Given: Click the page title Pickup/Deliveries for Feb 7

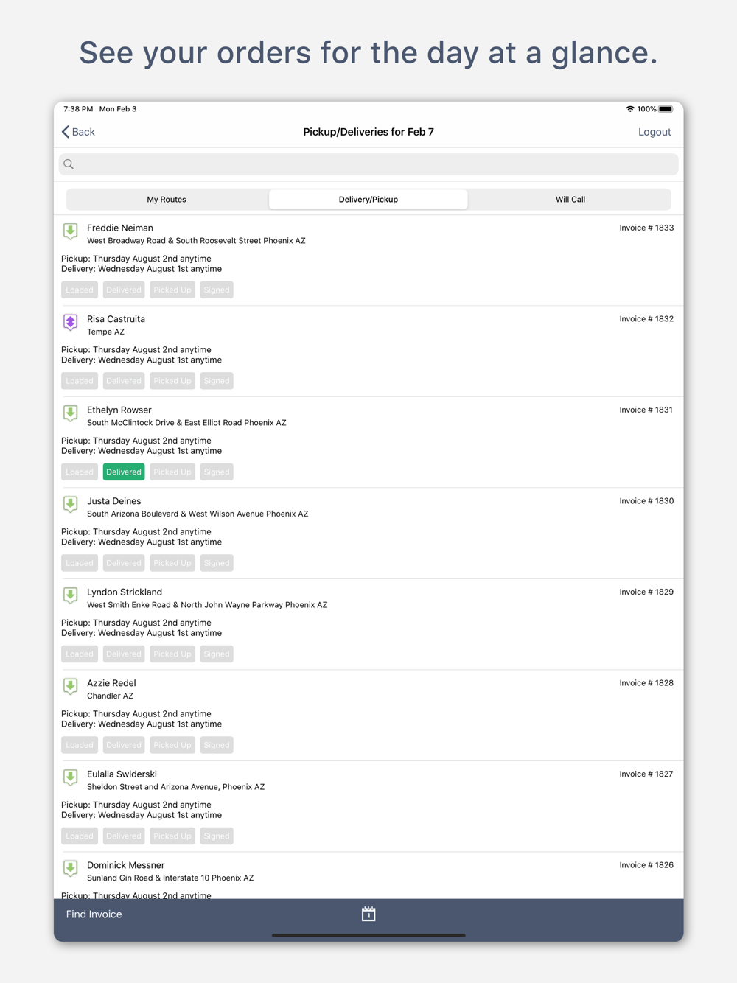Looking at the screenshot, I should 368,132.
